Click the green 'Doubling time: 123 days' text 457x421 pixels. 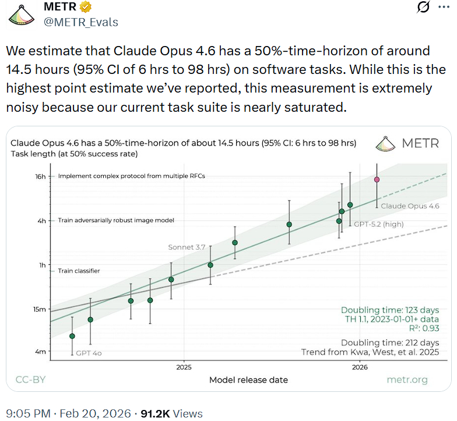pos(389,310)
